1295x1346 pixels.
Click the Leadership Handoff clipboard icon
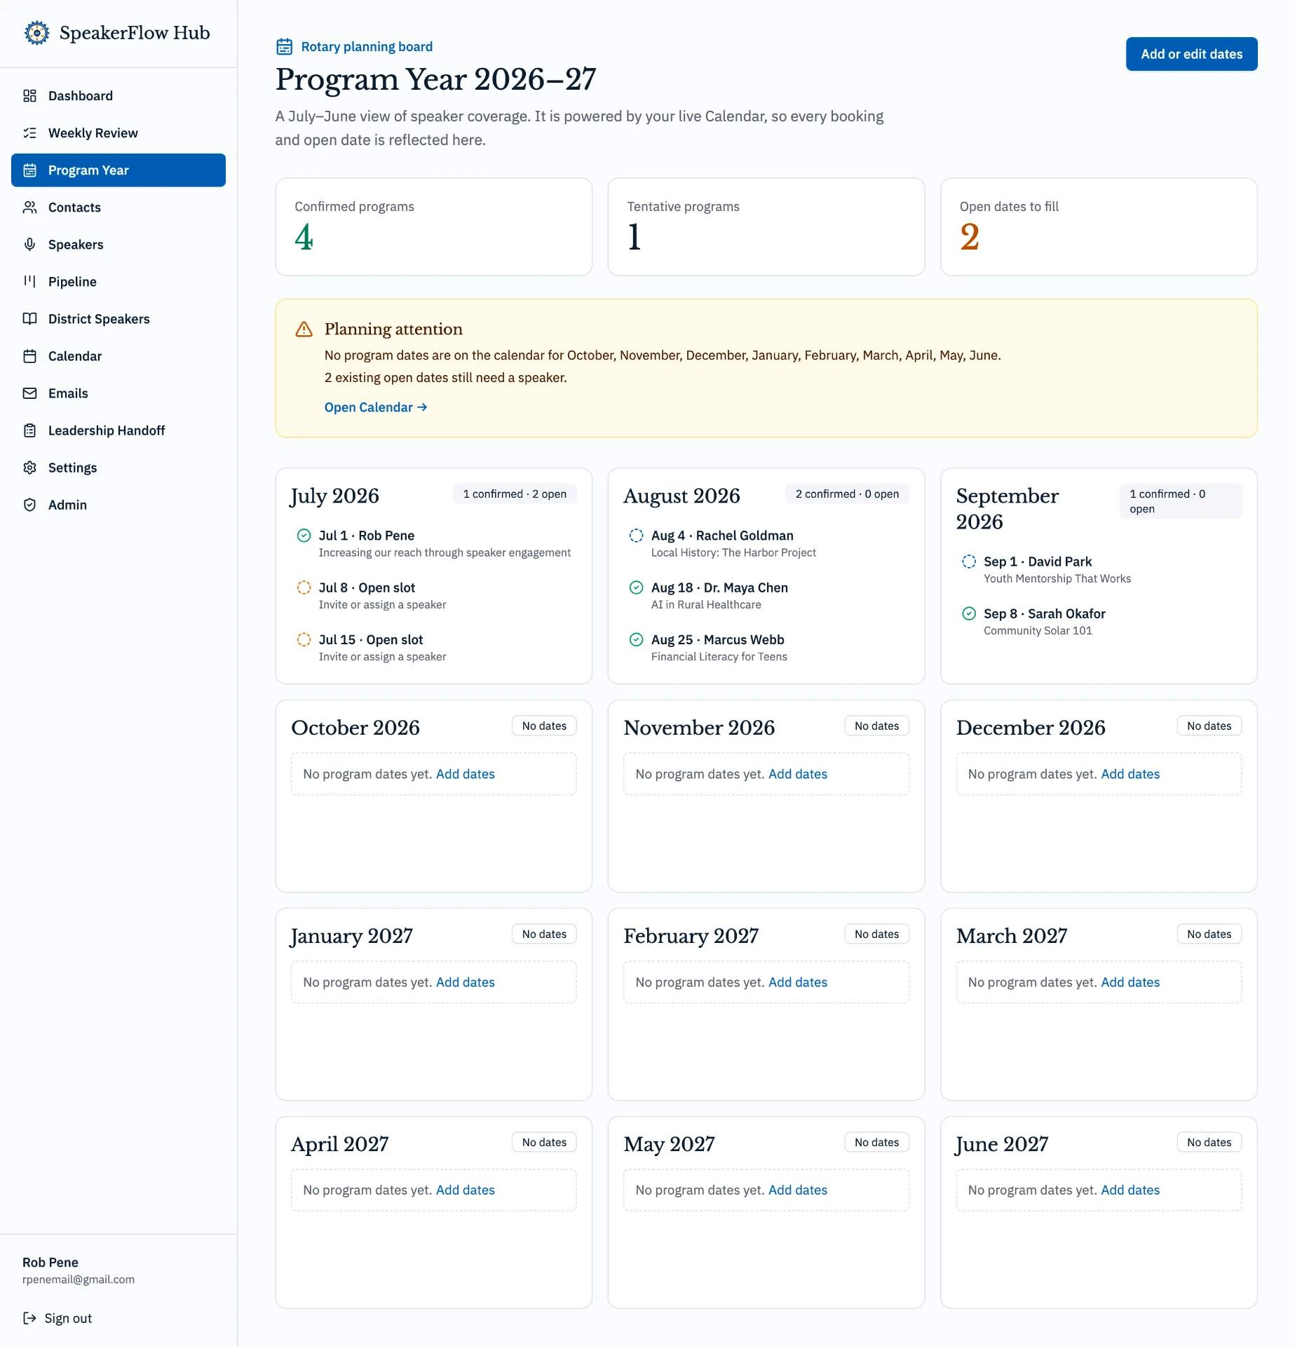click(x=29, y=430)
